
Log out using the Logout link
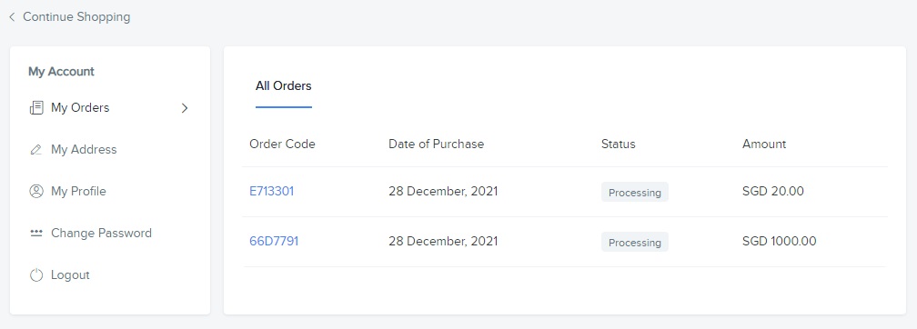(x=70, y=274)
